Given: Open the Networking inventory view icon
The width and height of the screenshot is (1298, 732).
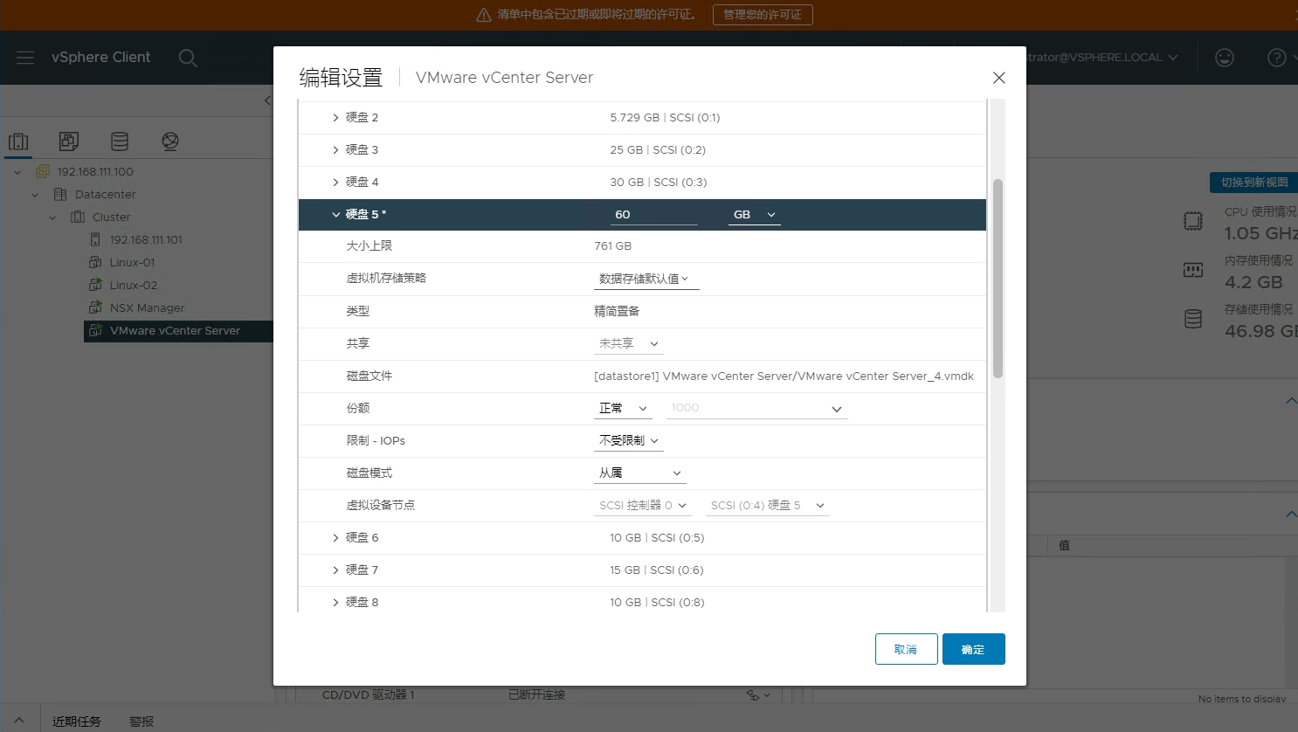Looking at the screenshot, I should tap(170, 142).
